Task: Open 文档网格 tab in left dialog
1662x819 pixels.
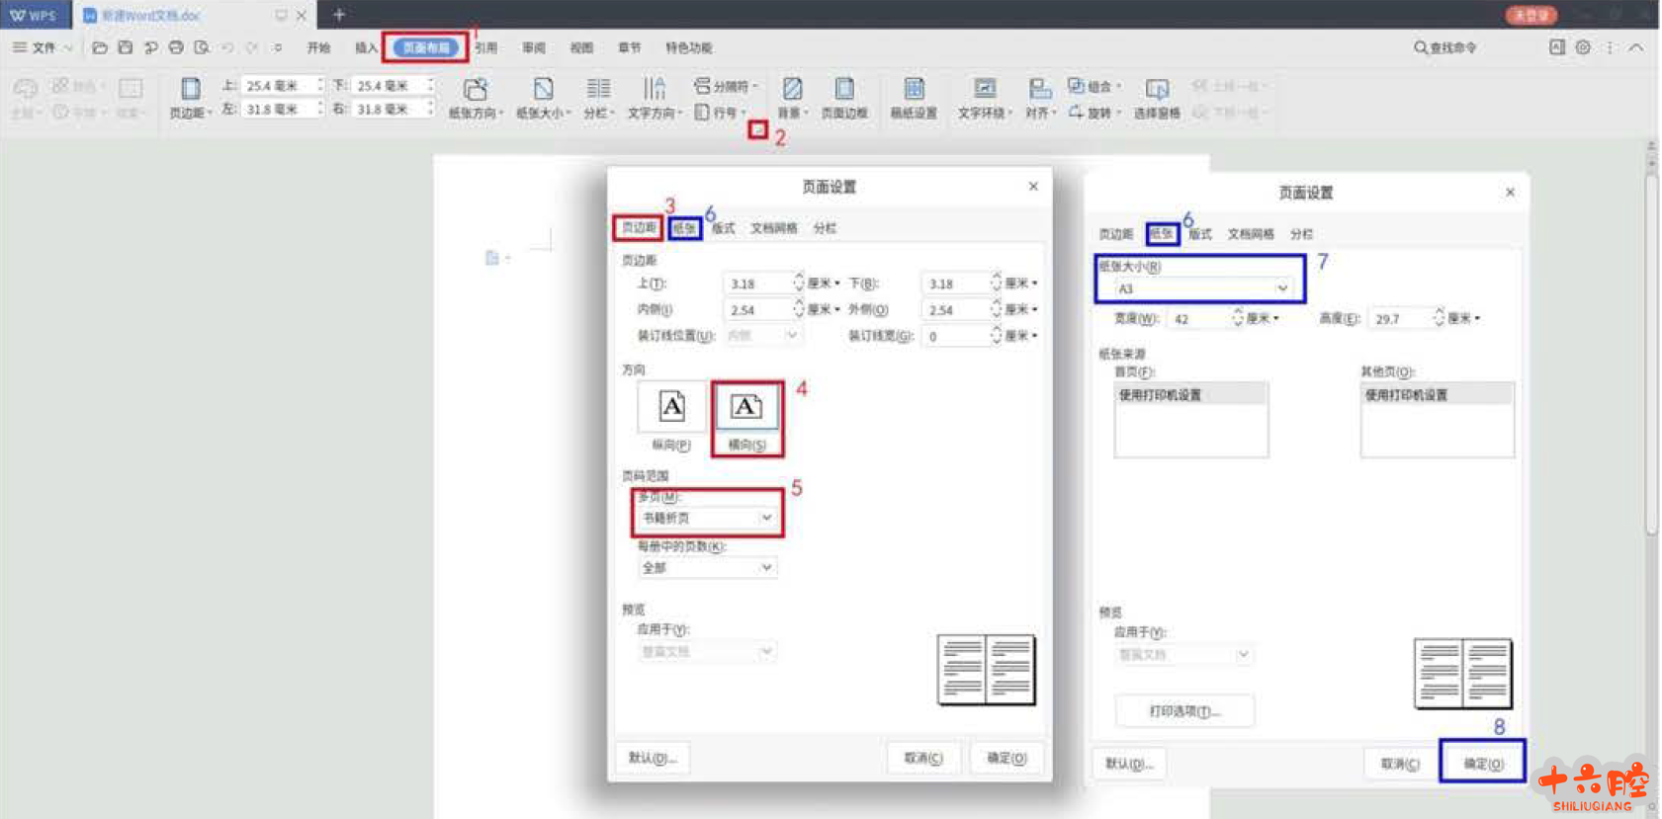Action: 773,228
